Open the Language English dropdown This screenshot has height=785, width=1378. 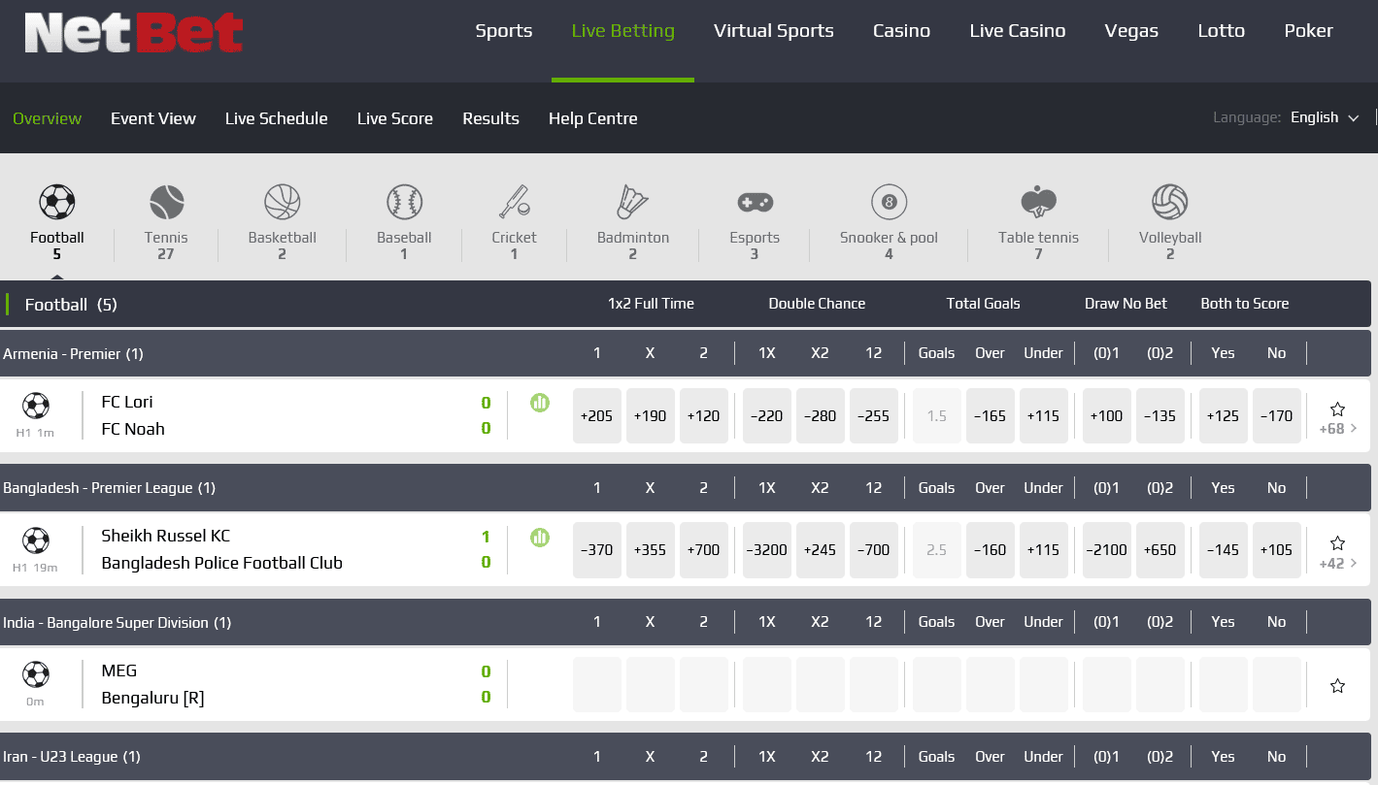(1325, 117)
